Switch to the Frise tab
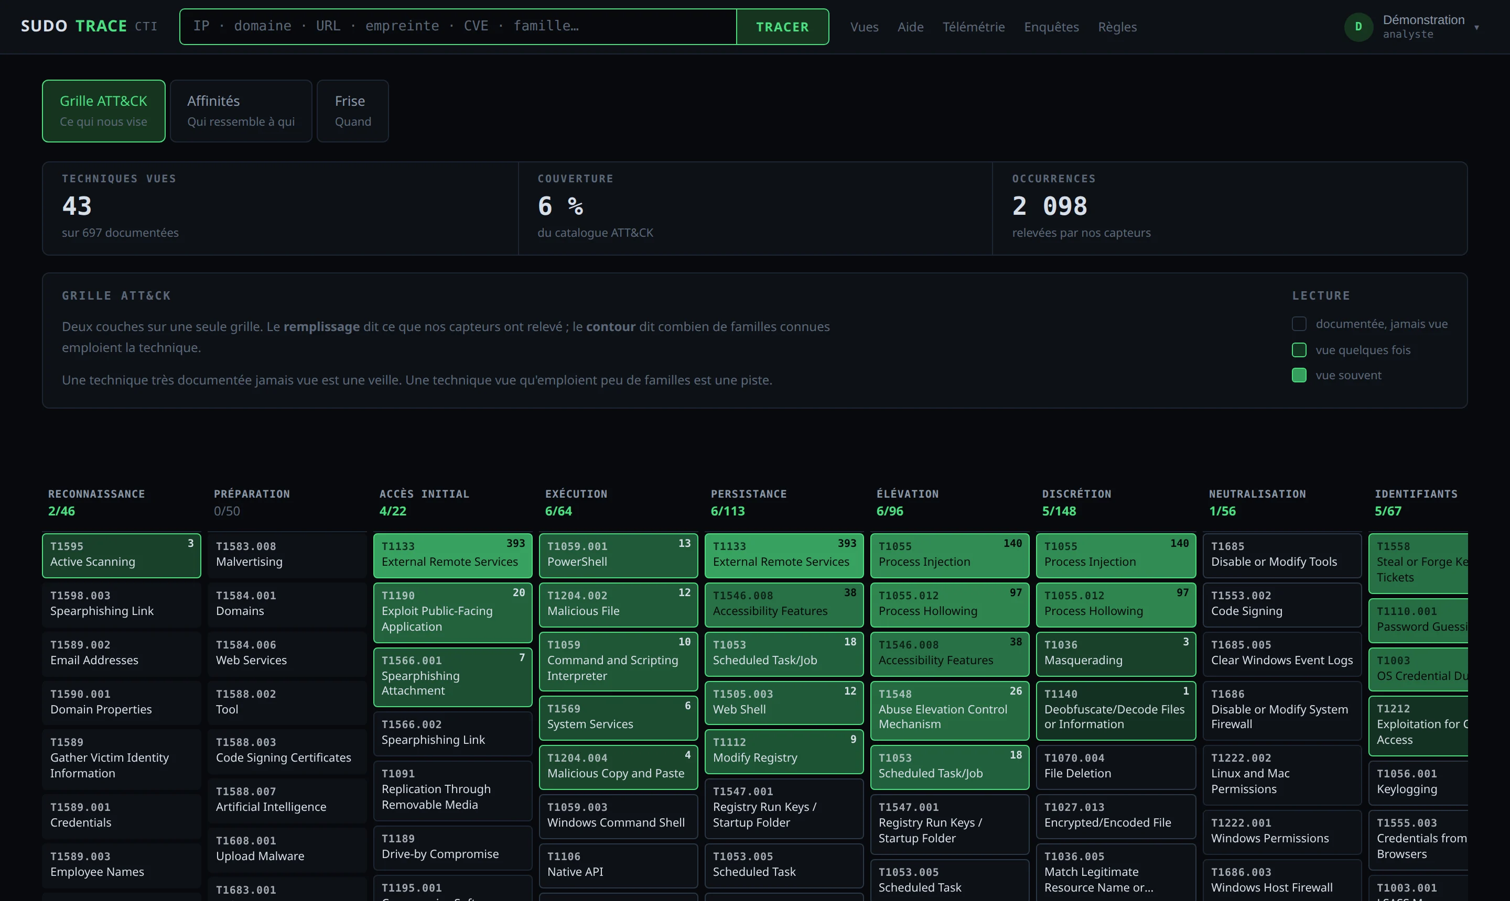Screen dimensions: 1510x901 (352, 111)
